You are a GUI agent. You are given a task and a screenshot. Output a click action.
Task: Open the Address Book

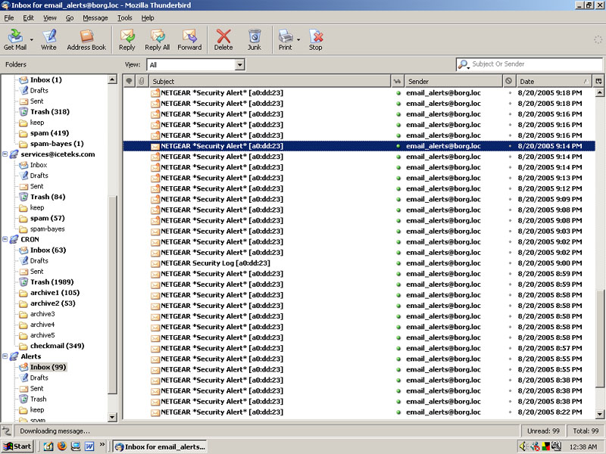click(x=86, y=39)
